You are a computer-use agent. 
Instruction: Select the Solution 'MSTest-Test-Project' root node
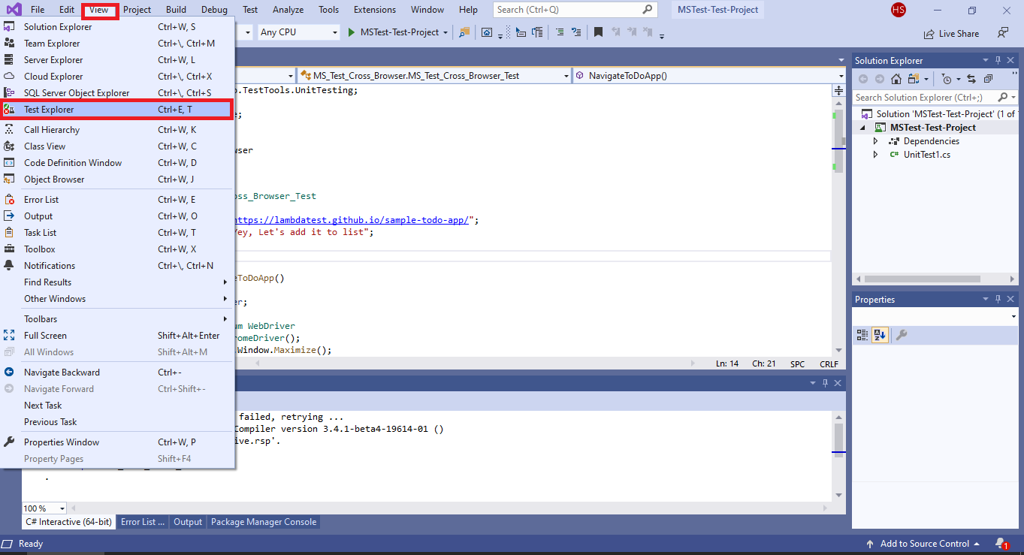[938, 114]
